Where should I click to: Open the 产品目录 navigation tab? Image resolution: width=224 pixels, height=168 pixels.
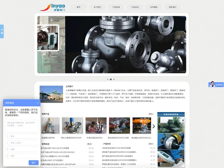(x=116, y=7)
